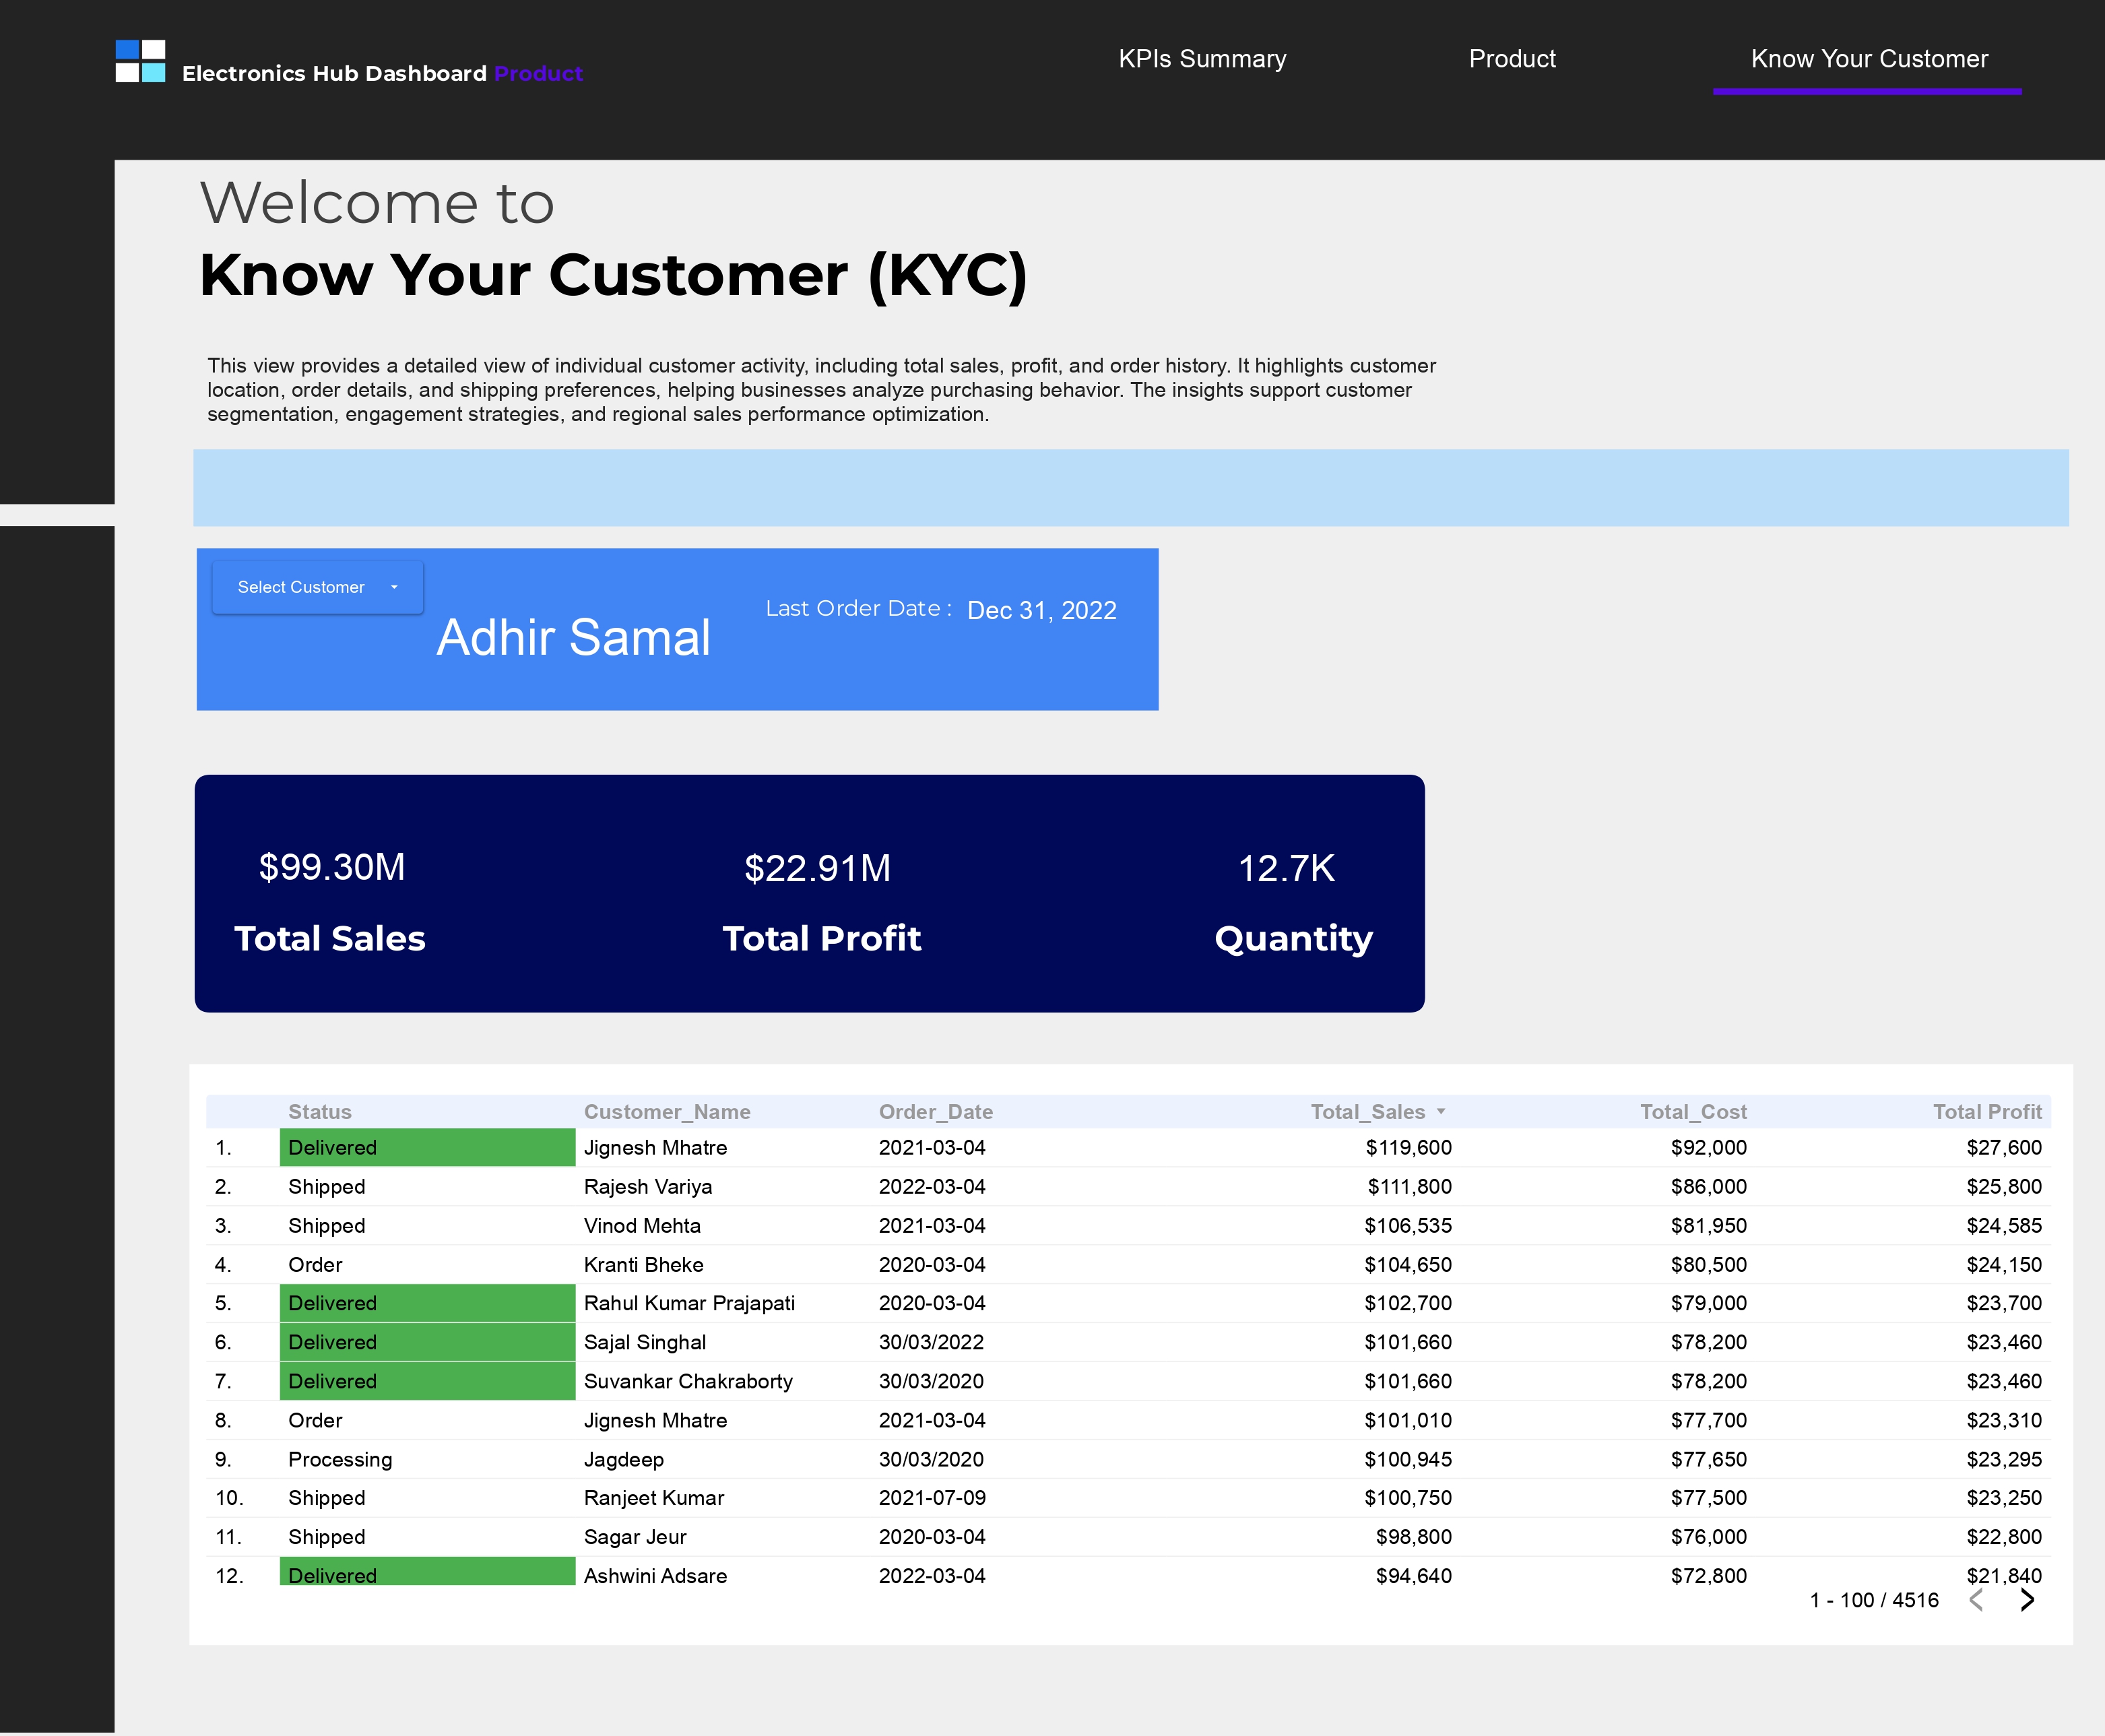Click Suvankar Chakraborty name cell
This screenshot has height=1736, width=2105.
coord(688,1382)
